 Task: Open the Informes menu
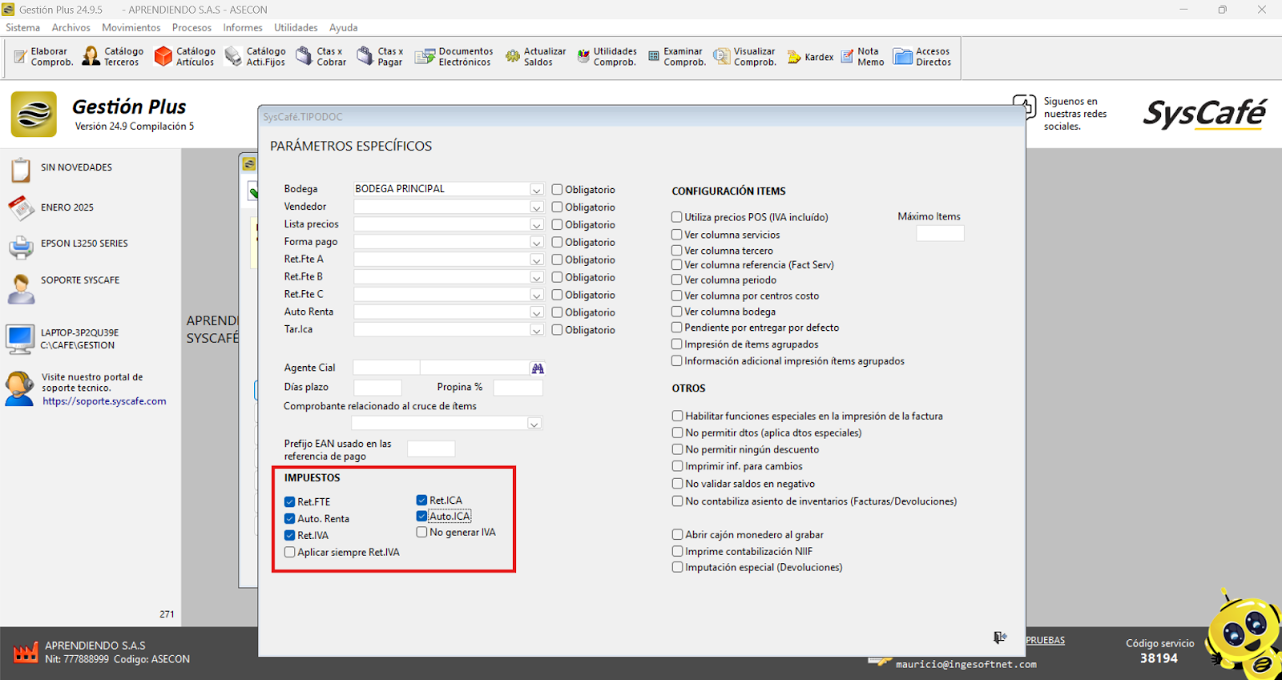tap(242, 27)
